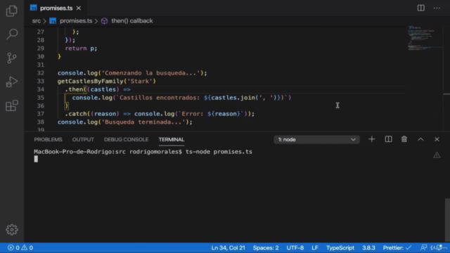
Task: Click 'Castillos encontrados:' template string
Action: tap(160, 98)
